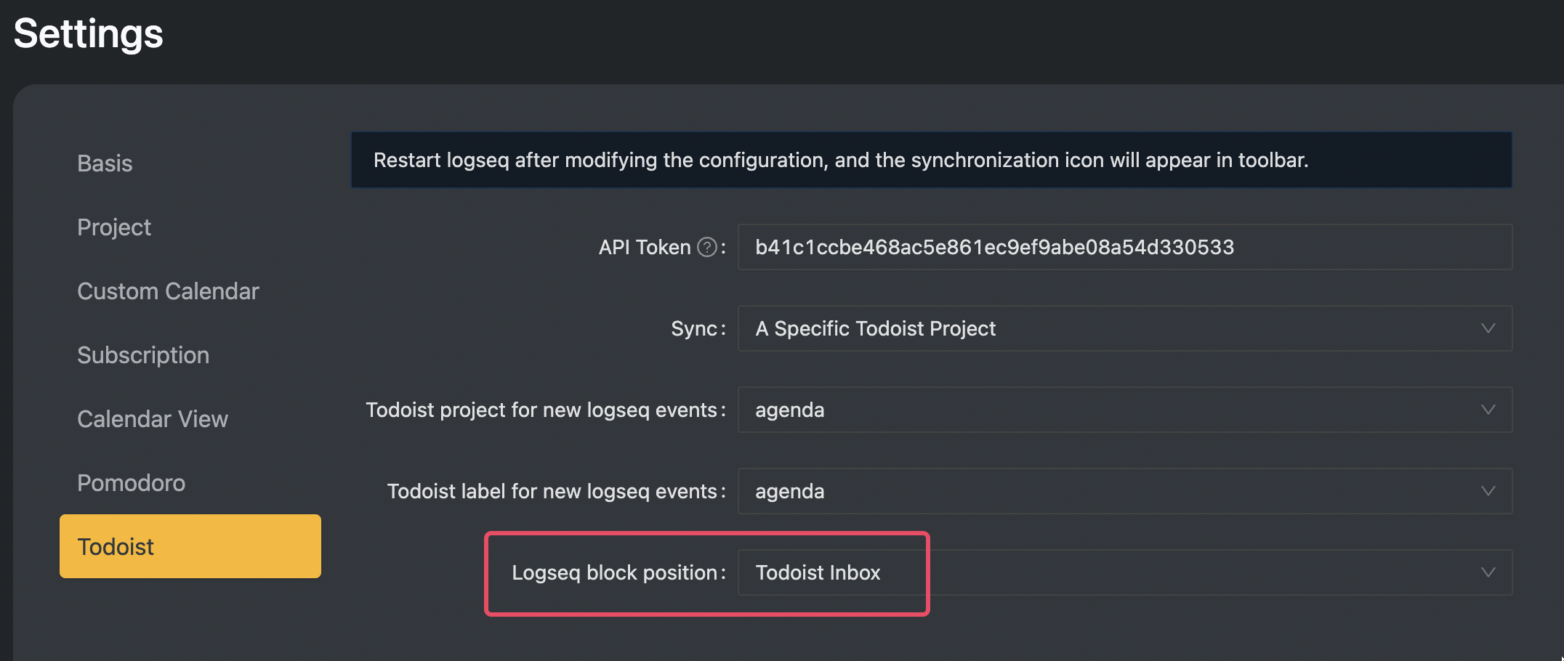
Task: Click the restart logseq notice banner
Action: point(930,160)
